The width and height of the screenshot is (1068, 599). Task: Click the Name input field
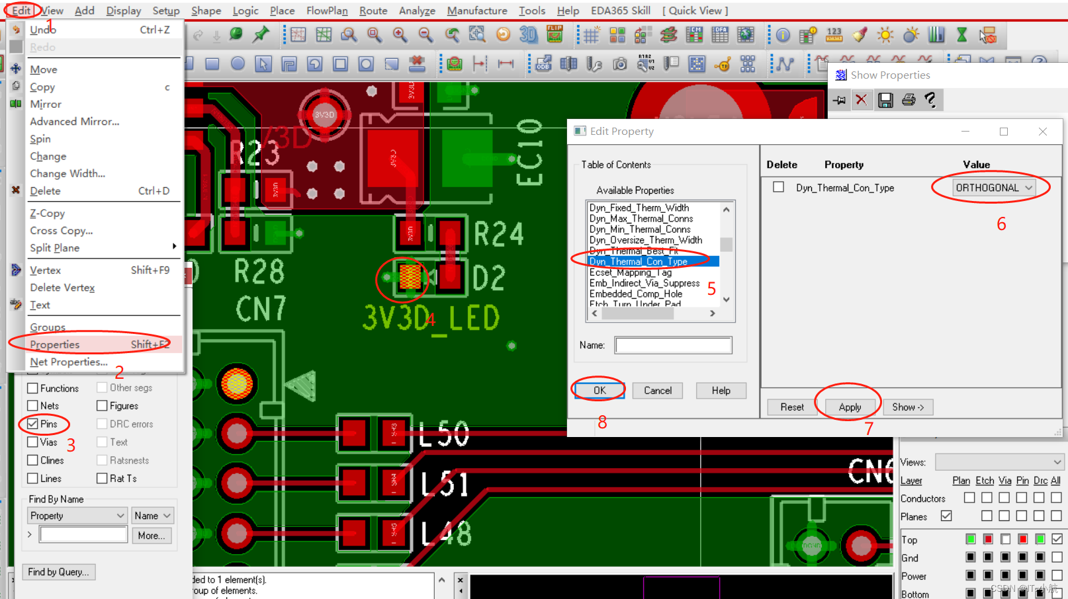pyautogui.click(x=673, y=345)
